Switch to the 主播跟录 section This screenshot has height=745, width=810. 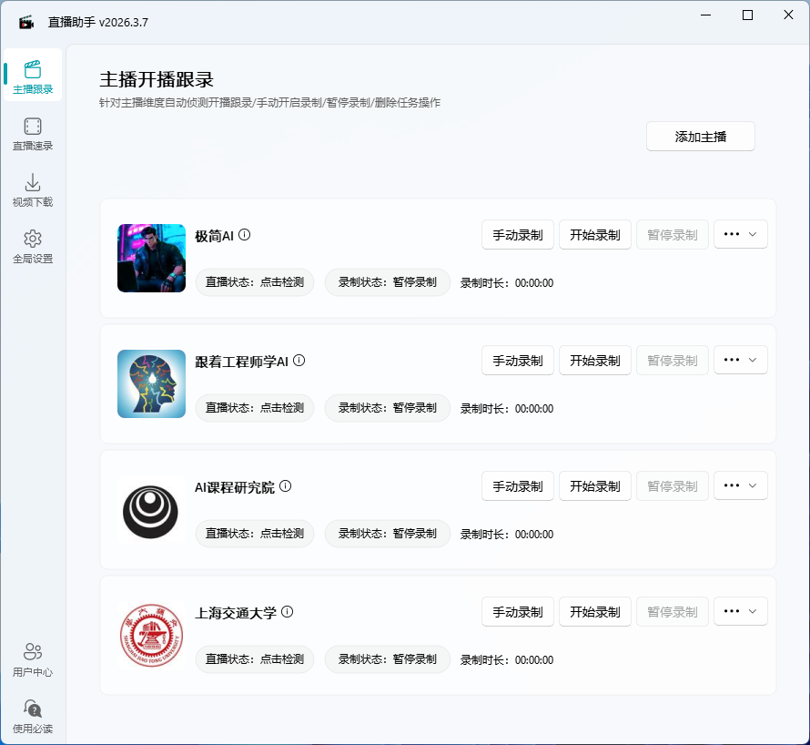[32, 77]
